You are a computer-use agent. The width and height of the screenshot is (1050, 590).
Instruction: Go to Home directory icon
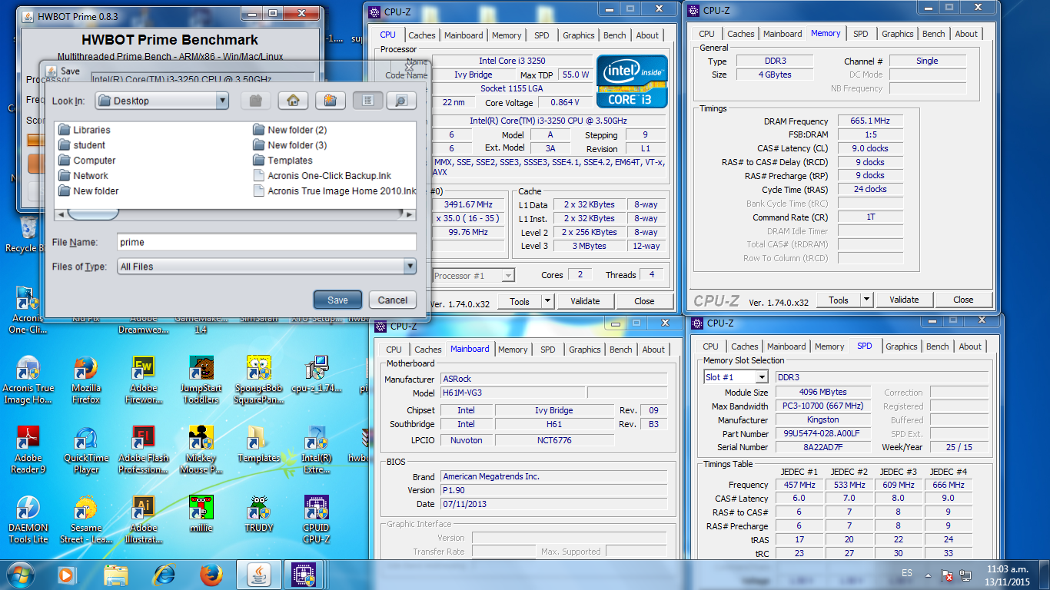point(293,101)
